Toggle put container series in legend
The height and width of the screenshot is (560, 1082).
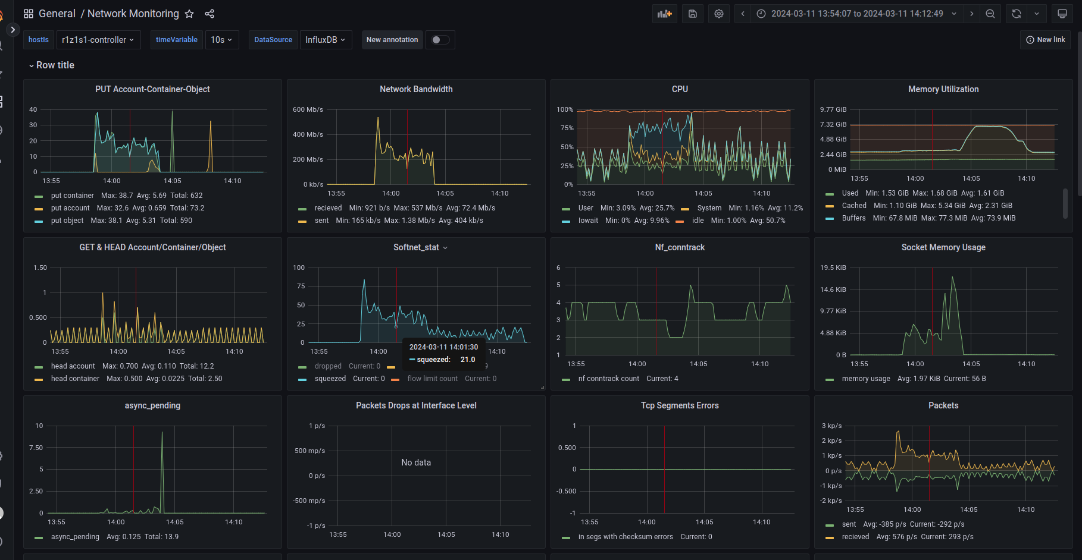(x=72, y=196)
